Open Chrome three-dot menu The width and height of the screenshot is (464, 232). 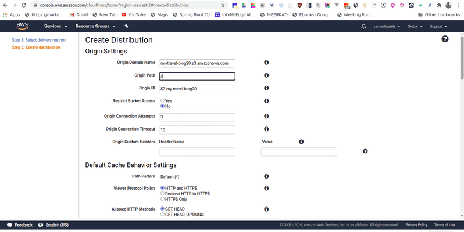click(x=458, y=5)
